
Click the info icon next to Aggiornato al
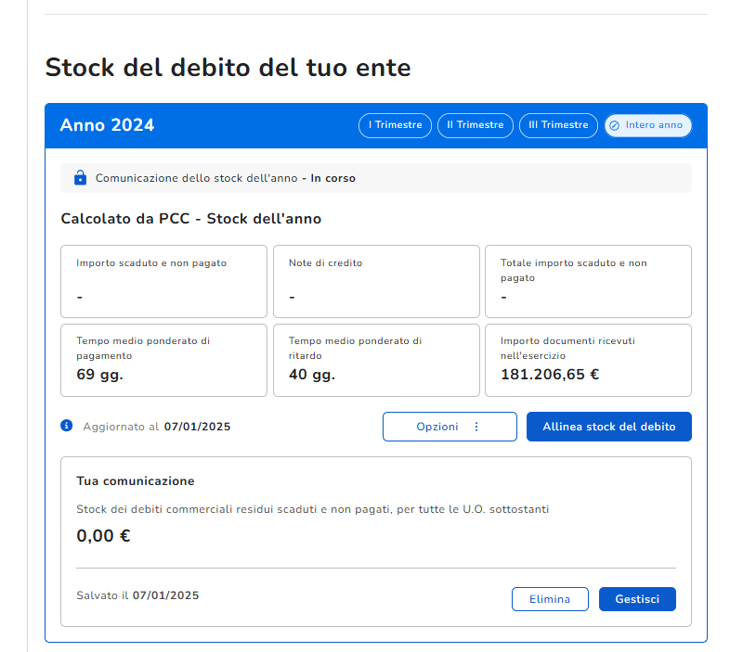[67, 426]
